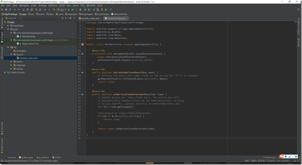
Task: Open the Android project view dropdown
Action: (13, 18)
